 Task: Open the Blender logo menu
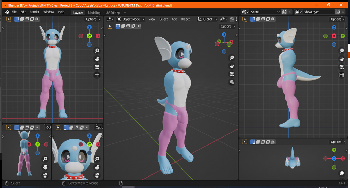pyautogui.click(x=7, y=12)
